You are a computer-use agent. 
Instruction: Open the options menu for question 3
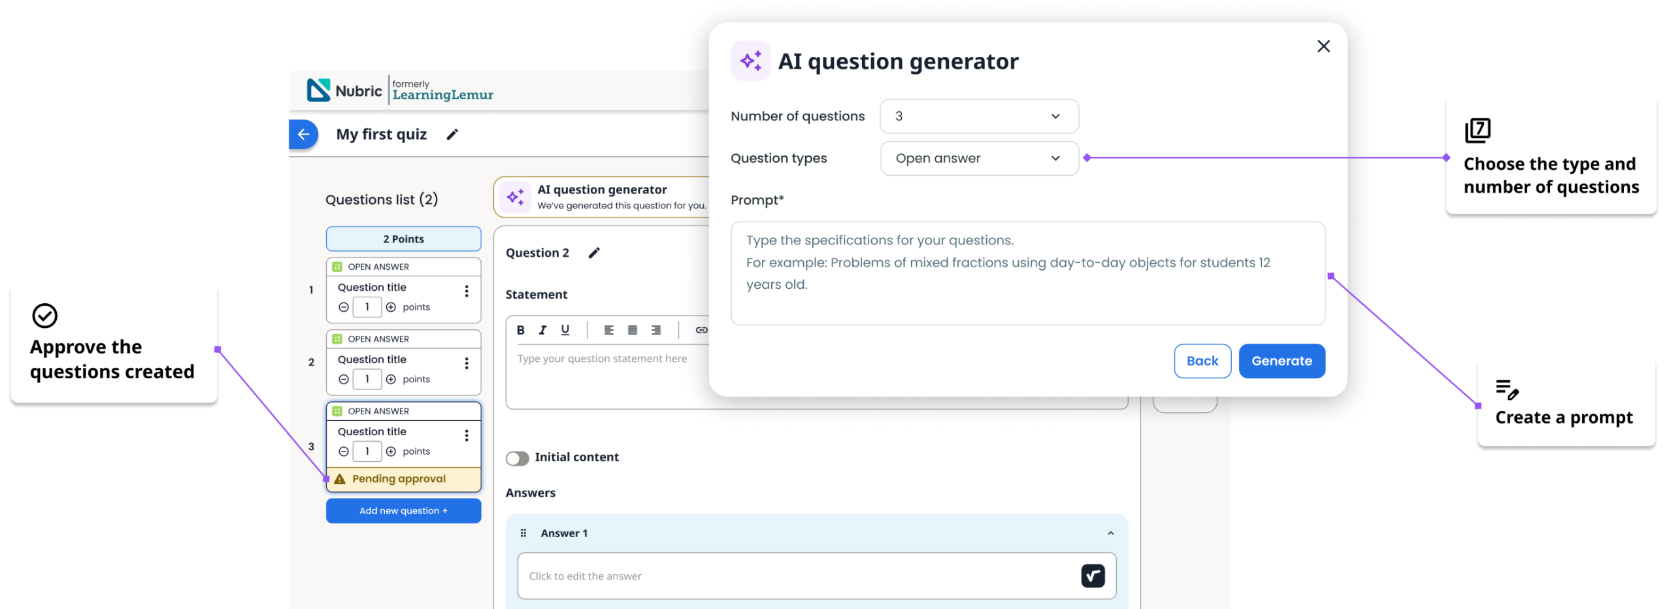pos(466,435)
